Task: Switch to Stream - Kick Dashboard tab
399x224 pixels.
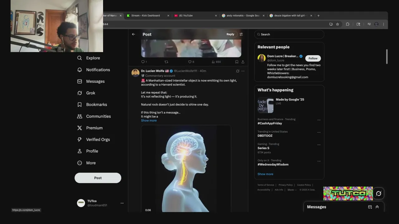Action: [x=146, y=16]
